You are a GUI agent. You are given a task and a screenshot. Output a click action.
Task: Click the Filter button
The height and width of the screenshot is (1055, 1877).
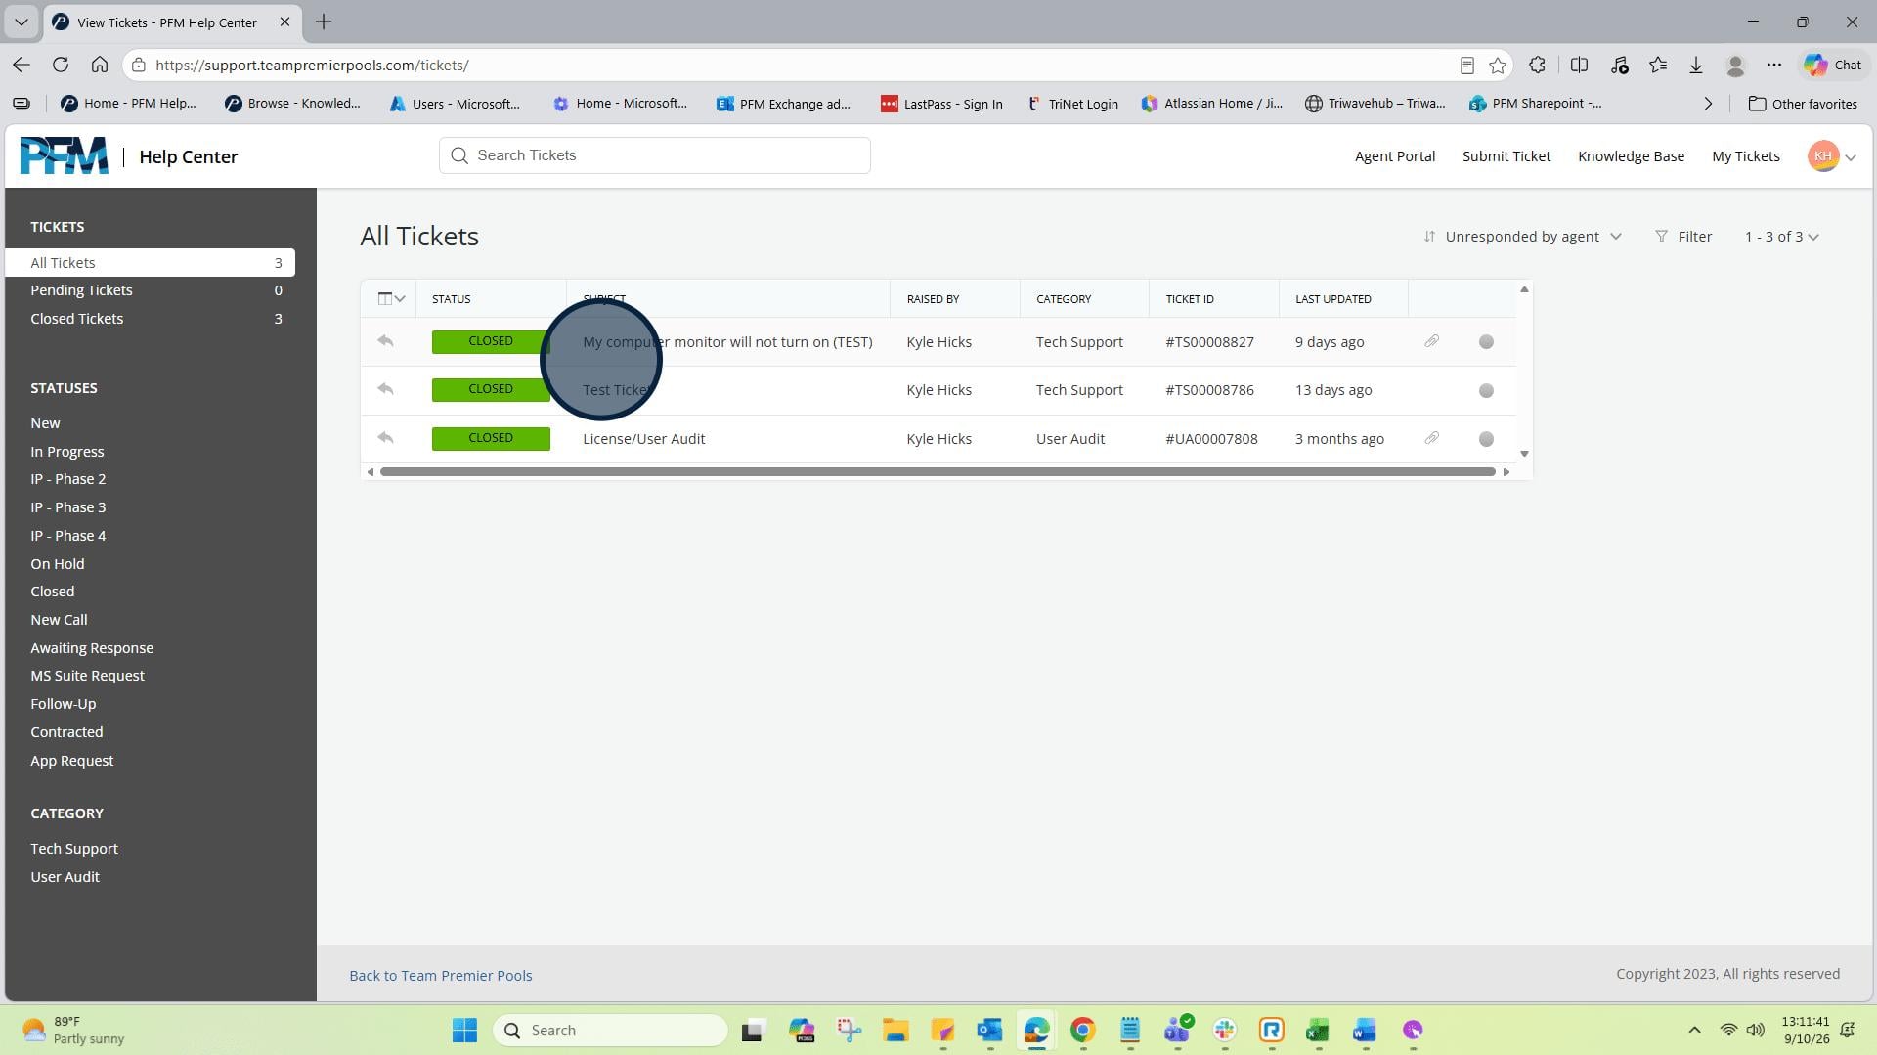click(x=1683, y=237)
